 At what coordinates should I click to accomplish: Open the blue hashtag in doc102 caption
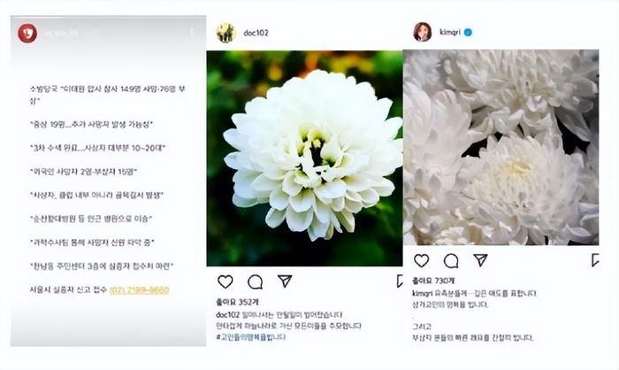(x=250, y=337)
